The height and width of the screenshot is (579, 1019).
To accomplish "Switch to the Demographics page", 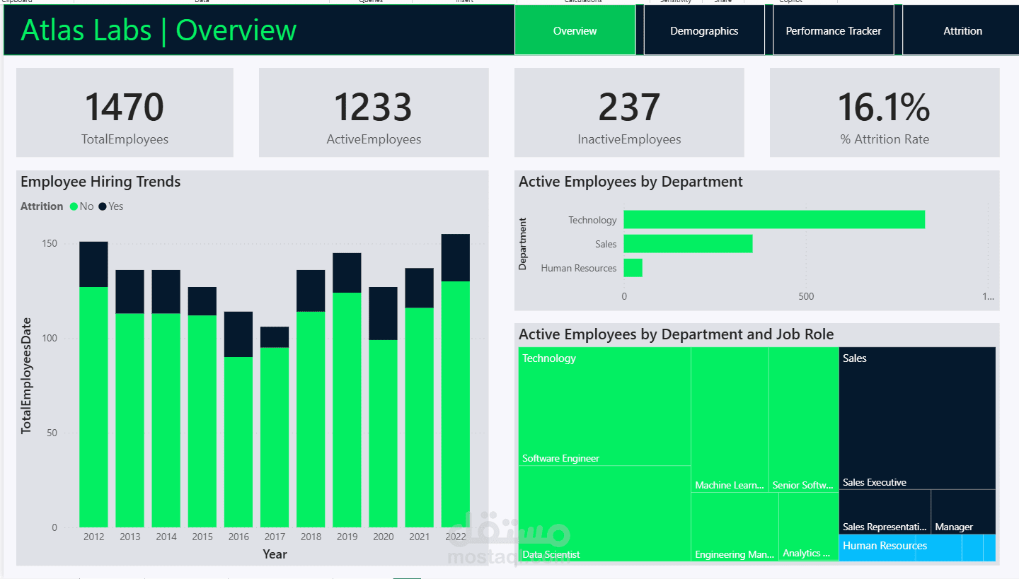I will tap(704, 30).
